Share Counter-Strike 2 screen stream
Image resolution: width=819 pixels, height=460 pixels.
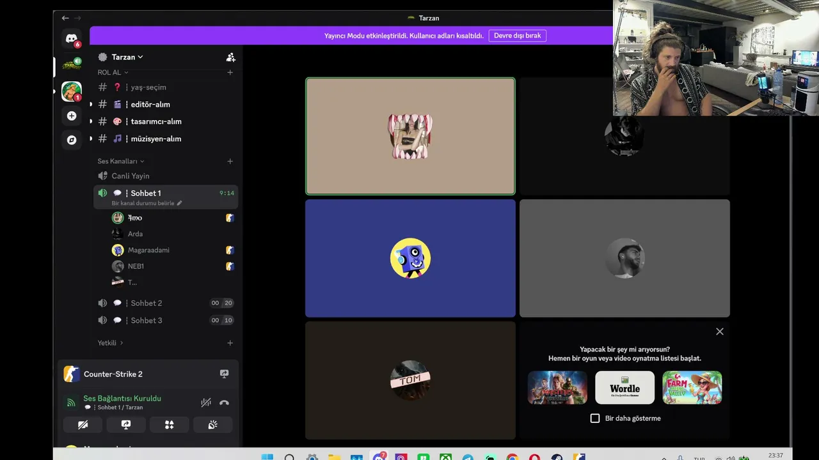pos(224,374)
